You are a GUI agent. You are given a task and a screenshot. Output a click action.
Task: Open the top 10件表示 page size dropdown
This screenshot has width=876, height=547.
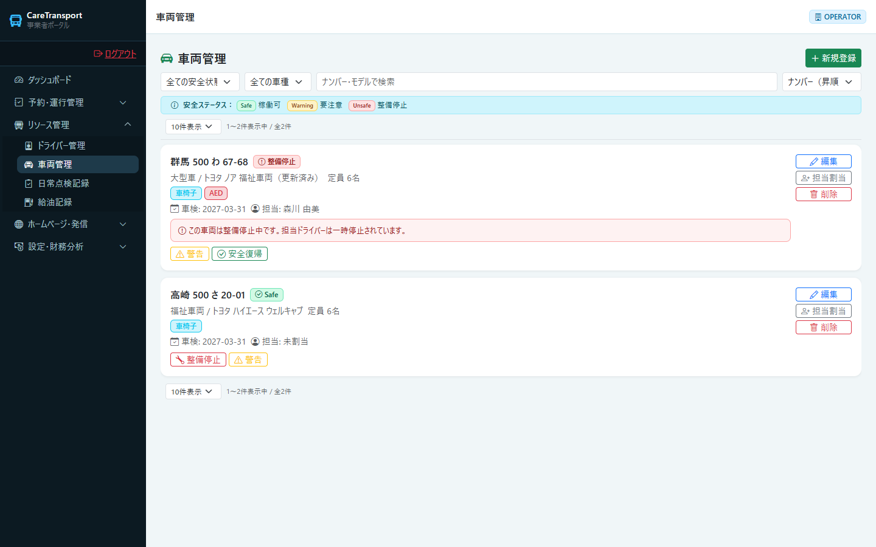point(193,126)
